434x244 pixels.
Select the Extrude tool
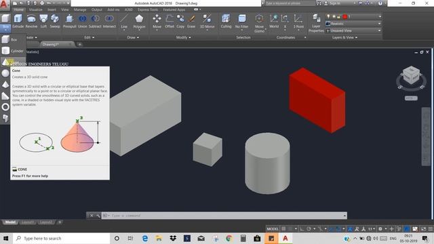click(x=18, y=21)
